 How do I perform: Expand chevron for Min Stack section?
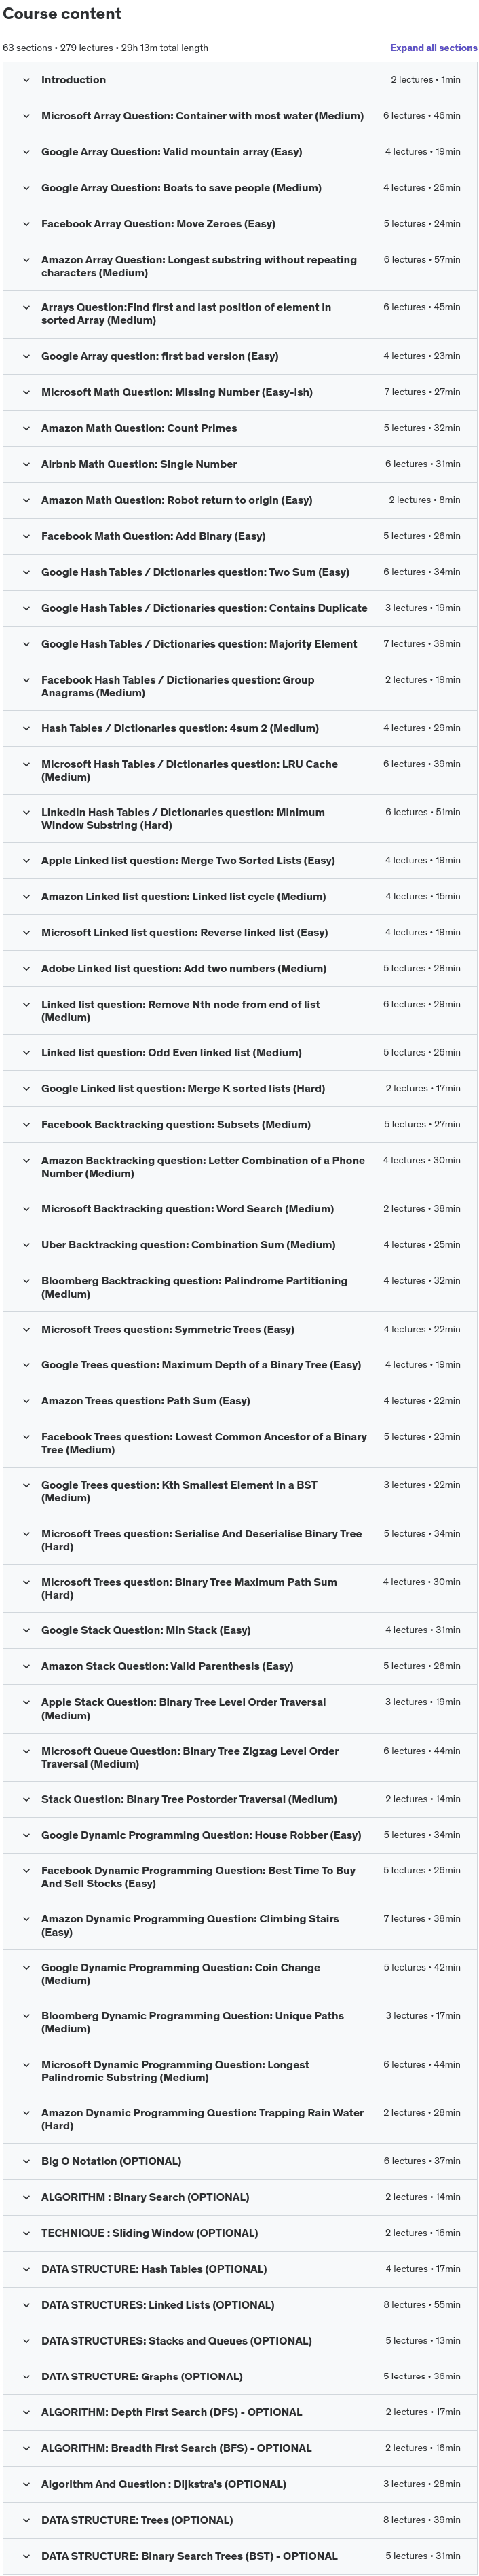click(26, 1630)
